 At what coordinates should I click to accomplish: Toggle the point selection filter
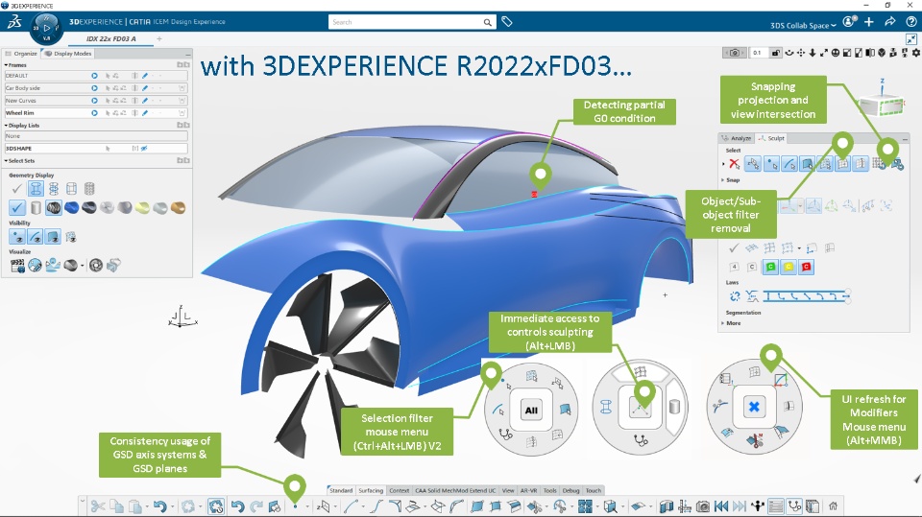click(x=771, y=164)
